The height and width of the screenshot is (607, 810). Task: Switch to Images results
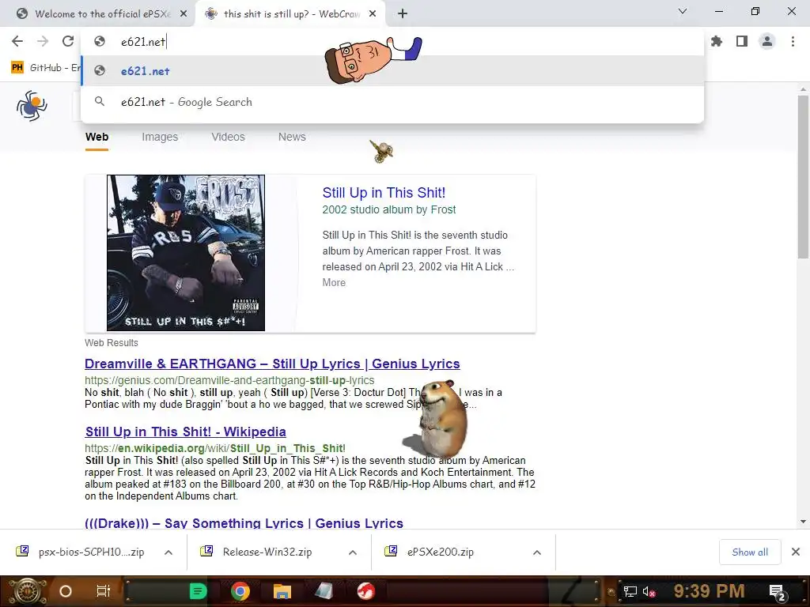tap(160, 137)
